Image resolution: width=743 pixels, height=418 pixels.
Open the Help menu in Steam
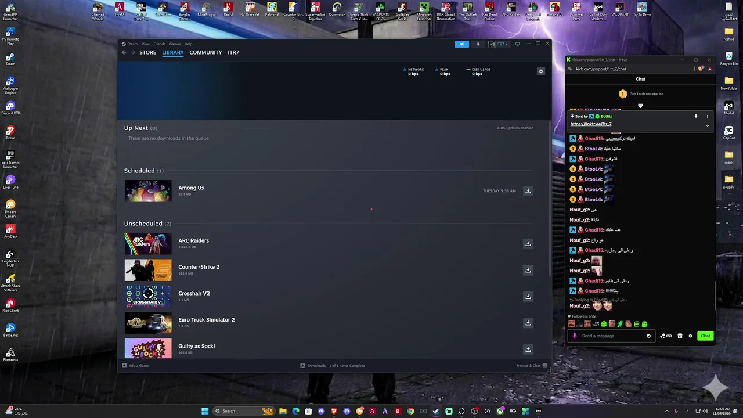click(x=188, y=44)
